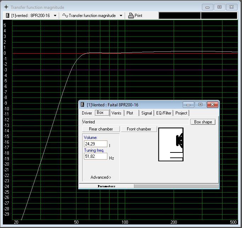Click the crosshair icon in the Transfer function window title
Image resolution: width=242 pixels, height=228 pixels.
click(6, 7)
